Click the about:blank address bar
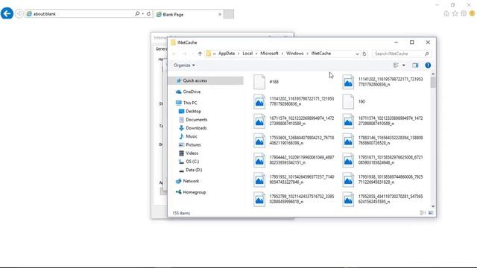 pos(80,13)
